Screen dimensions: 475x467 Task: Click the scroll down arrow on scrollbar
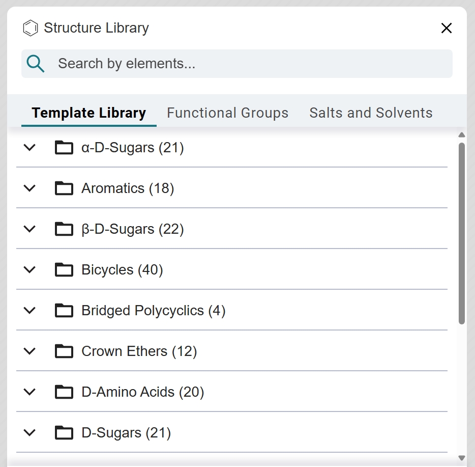pos(462,458)
